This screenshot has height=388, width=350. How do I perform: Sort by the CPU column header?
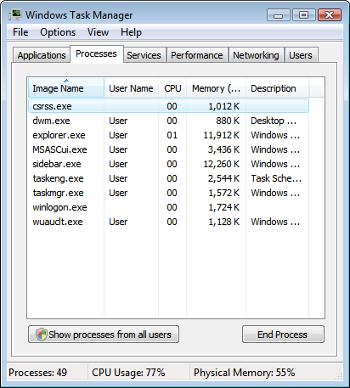point(172,88)
